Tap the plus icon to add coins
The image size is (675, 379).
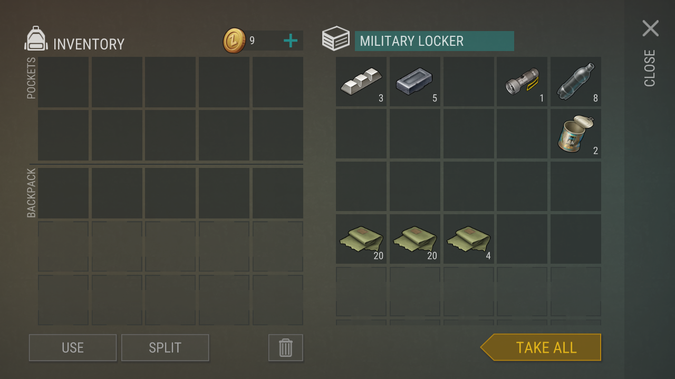[x=291, y=41]
